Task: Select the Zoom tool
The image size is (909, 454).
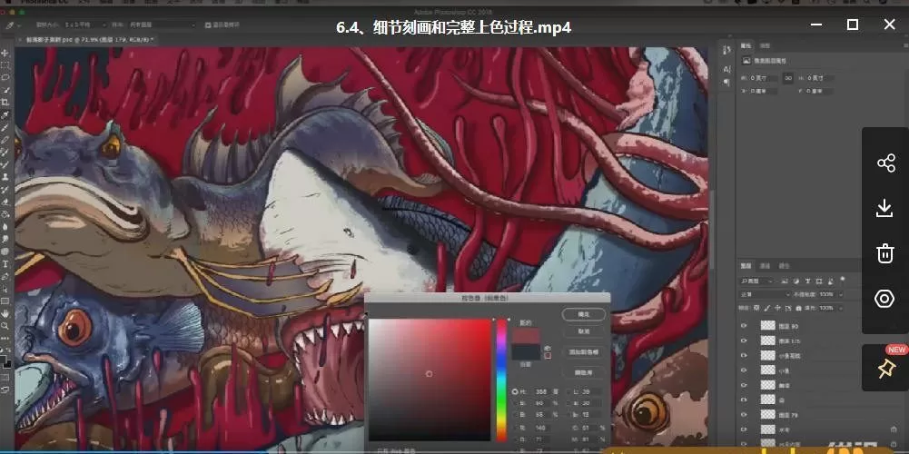Action: pos(5,325)
